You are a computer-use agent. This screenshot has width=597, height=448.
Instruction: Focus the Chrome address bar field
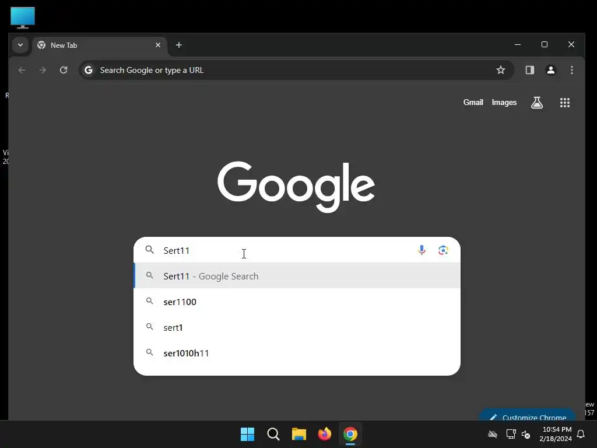pos(296,70)
